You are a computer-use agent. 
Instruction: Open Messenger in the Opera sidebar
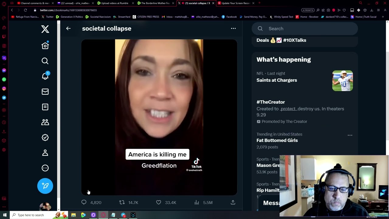[x=4, y=70]
